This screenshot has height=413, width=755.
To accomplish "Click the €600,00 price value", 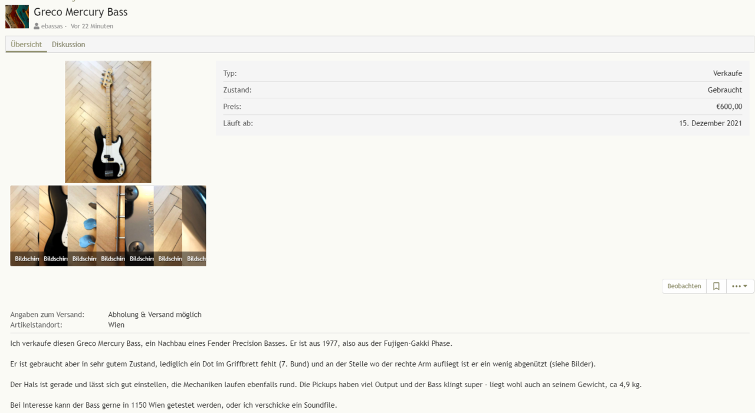I will click(728, 107).
